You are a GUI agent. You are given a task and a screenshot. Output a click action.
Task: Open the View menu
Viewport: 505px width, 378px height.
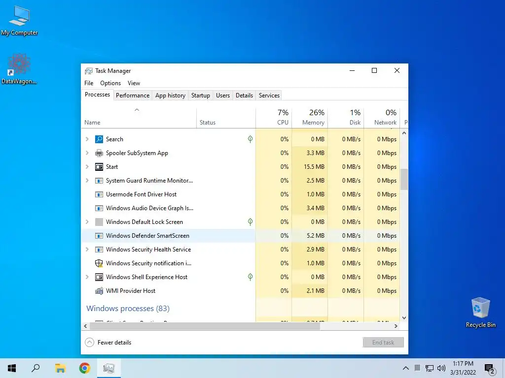134,83
